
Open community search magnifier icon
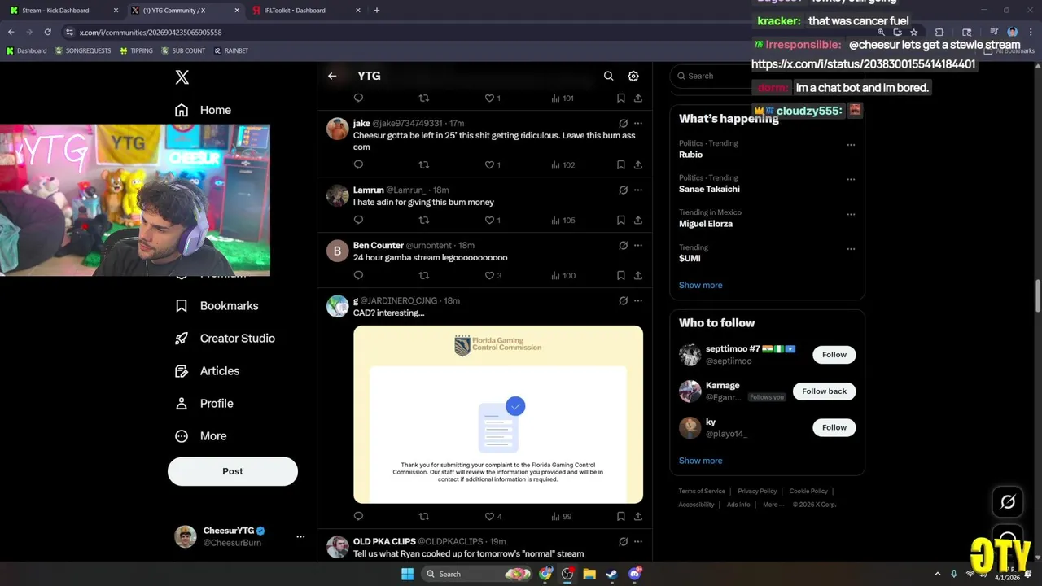608,76
